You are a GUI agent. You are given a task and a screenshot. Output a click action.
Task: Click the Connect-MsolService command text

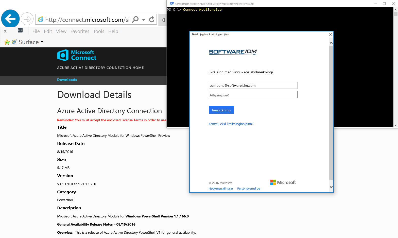(202, 9)
